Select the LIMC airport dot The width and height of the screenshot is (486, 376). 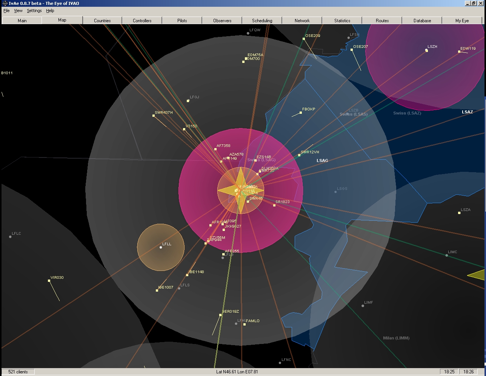447,255
